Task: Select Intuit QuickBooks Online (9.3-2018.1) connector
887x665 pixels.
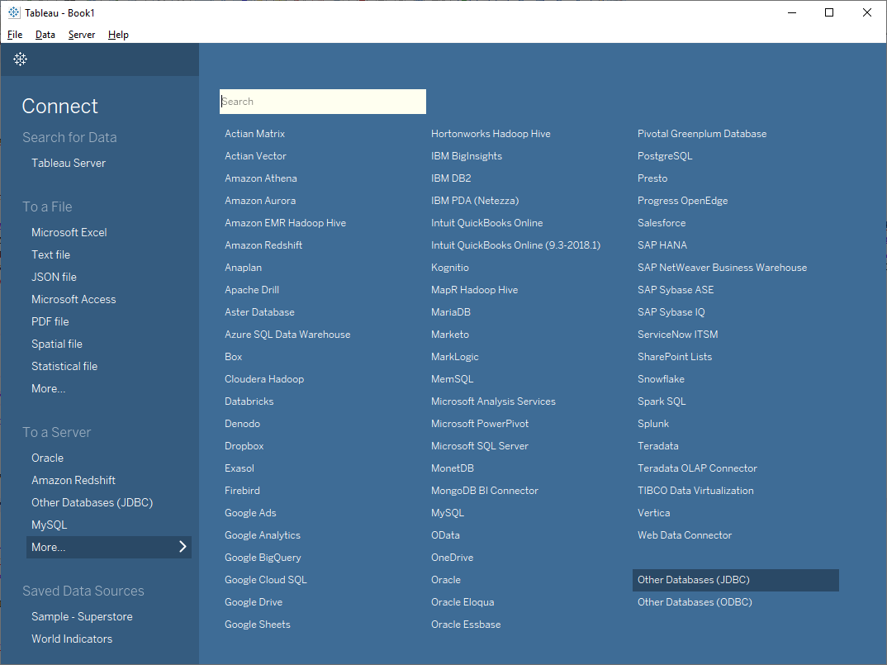Action: click(515, 245)
